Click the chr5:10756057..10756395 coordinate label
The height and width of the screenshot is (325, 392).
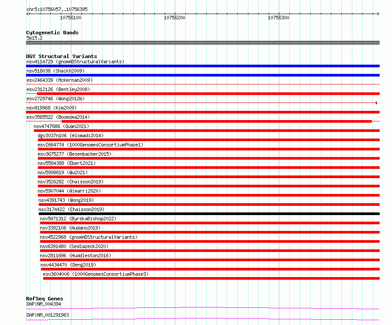[57, 9]
